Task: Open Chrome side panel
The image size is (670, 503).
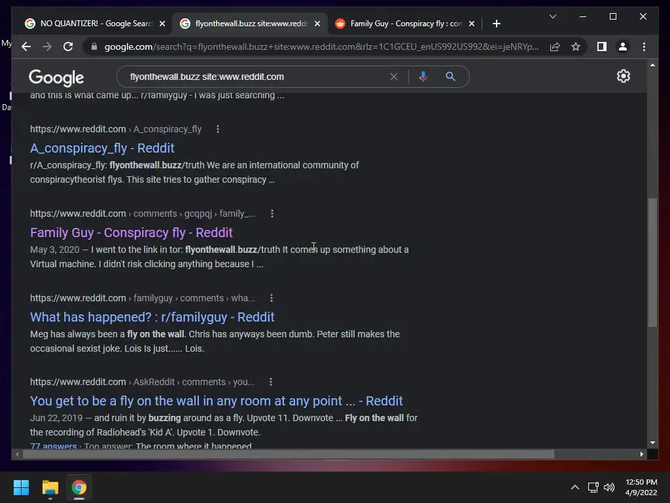Action: (602, 47)
